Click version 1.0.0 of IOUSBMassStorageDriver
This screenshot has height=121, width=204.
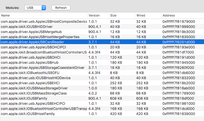93,88
